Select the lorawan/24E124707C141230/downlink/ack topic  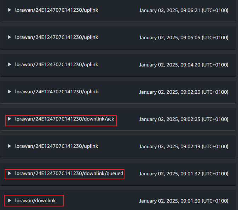[x=64, y=119]
